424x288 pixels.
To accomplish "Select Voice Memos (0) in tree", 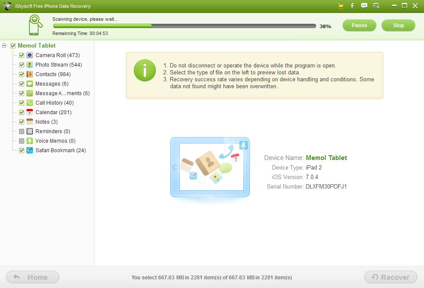I will pyautogui.click(x=55, y=141).
